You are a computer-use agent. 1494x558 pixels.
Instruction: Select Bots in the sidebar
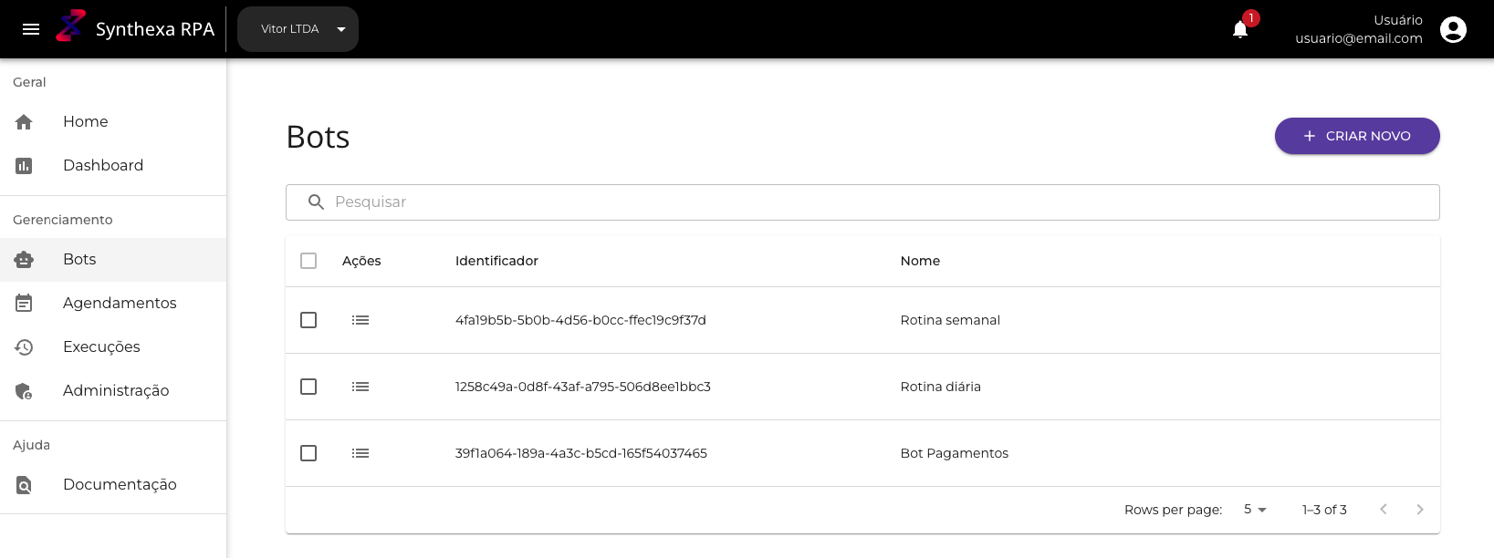coord(113,259)
